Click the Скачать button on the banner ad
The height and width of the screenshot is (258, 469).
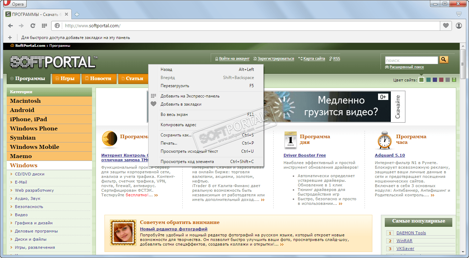pyautogui.click(x=398, y=107)
